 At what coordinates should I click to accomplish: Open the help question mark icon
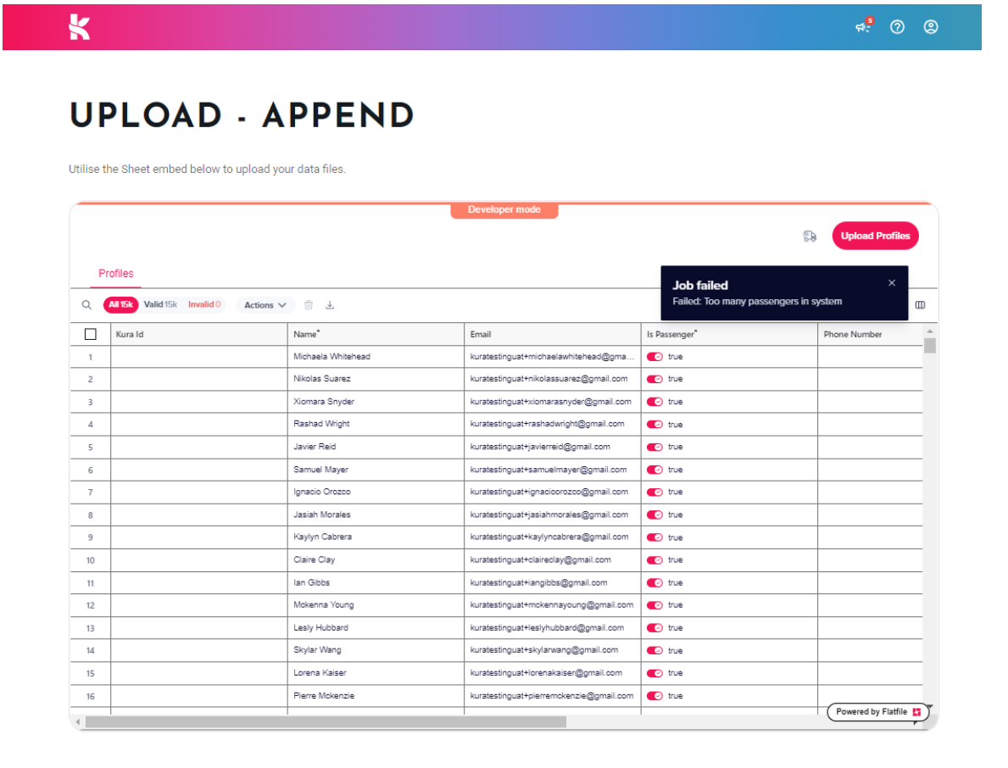897,27
